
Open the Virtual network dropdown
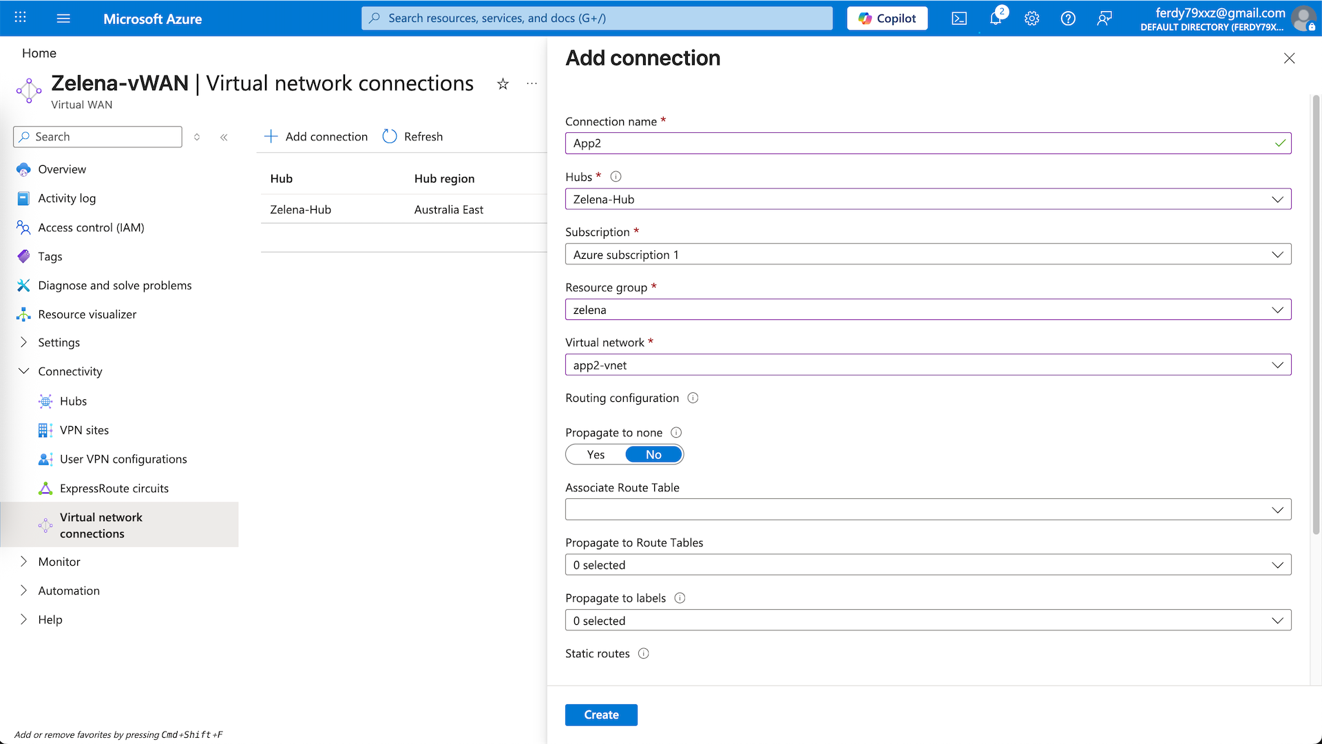[927, 365]
